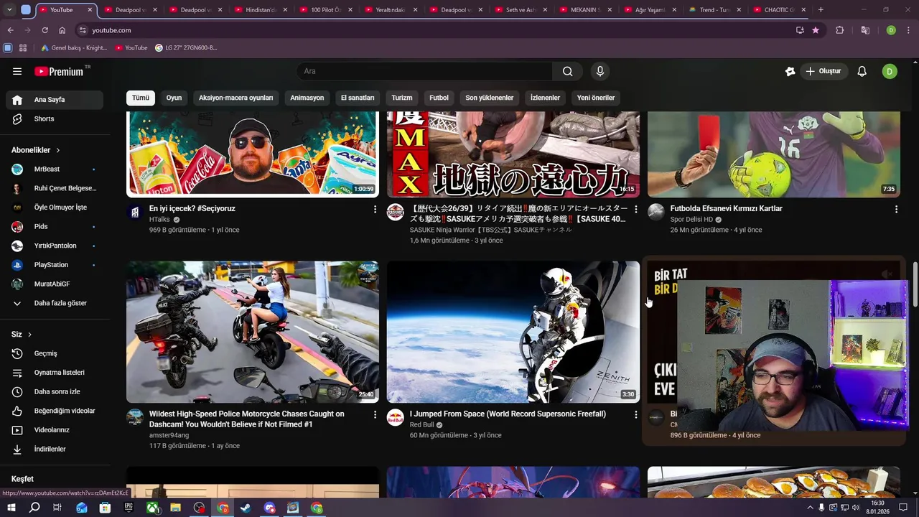Open the browser extensions puzzle icon
919x517 pixels.
point(839,30)
